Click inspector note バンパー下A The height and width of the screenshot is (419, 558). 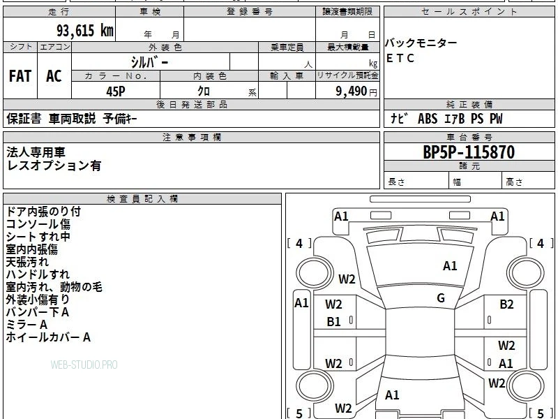[x=38, y=312]
